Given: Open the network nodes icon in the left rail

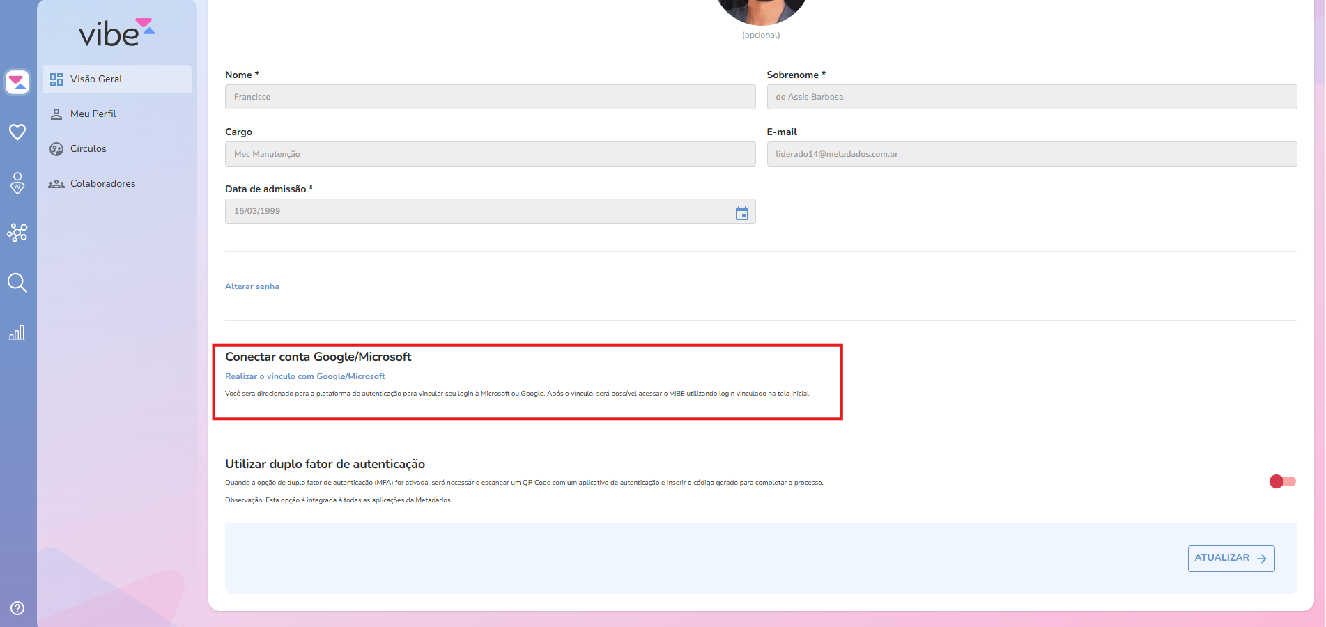Looking at the screenshot, I should click(x=17, y=232).
